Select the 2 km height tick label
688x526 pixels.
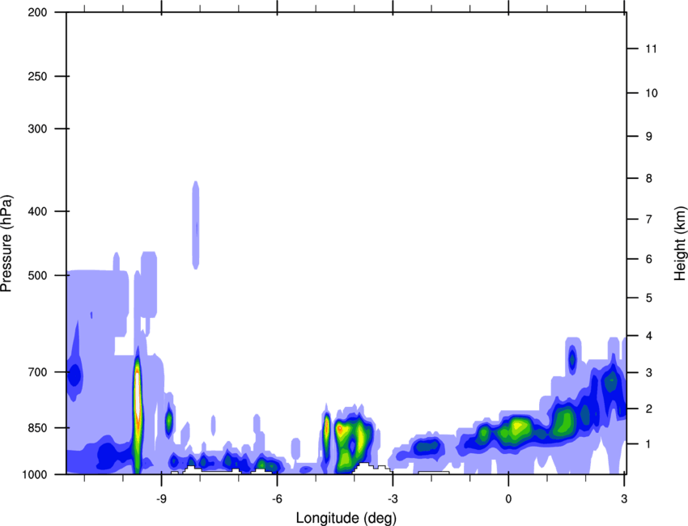point(649,409)
